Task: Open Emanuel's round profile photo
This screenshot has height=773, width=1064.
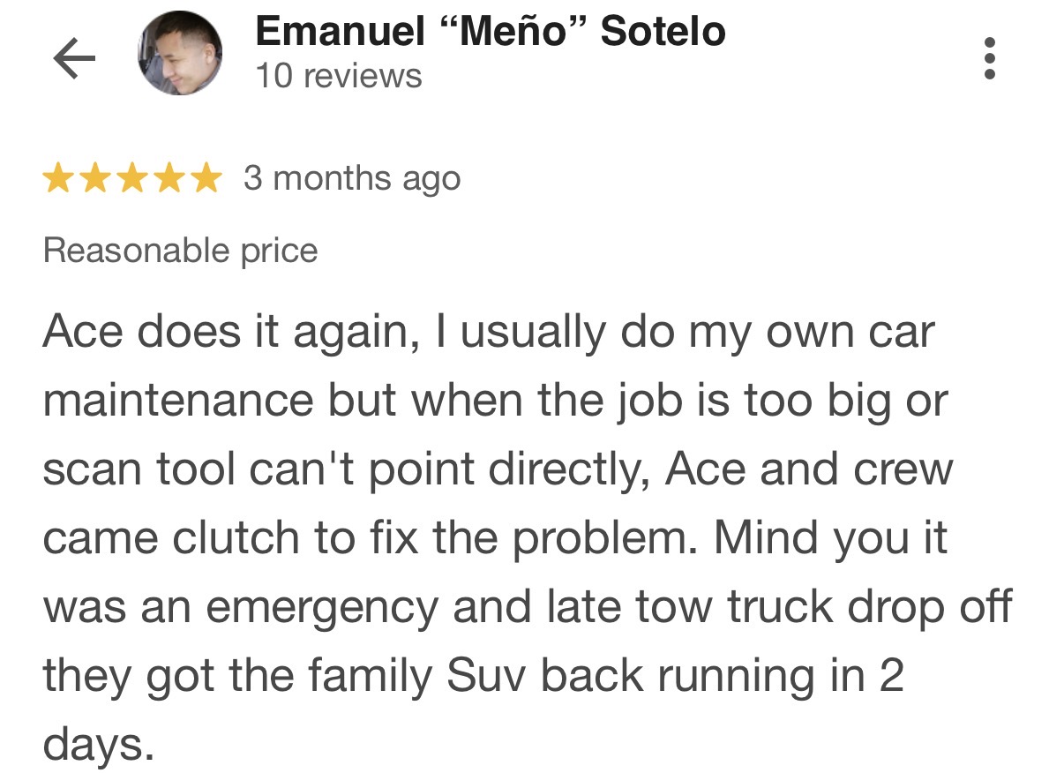Action: click(x=180, y=54)
